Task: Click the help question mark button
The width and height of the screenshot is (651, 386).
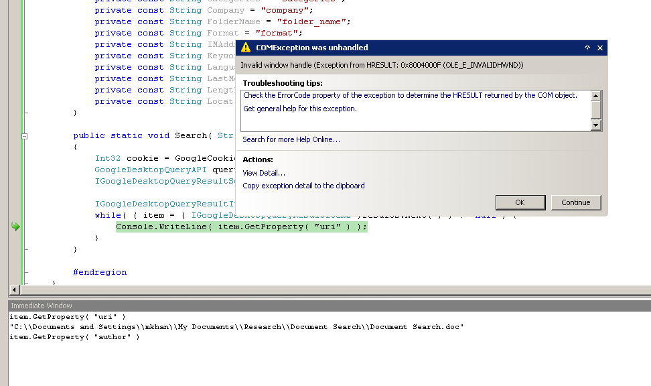Action: (x=587, y=48)
